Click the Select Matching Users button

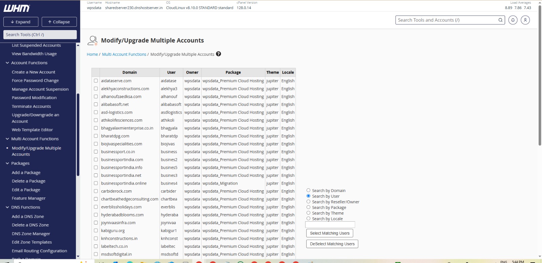[329, 233]
